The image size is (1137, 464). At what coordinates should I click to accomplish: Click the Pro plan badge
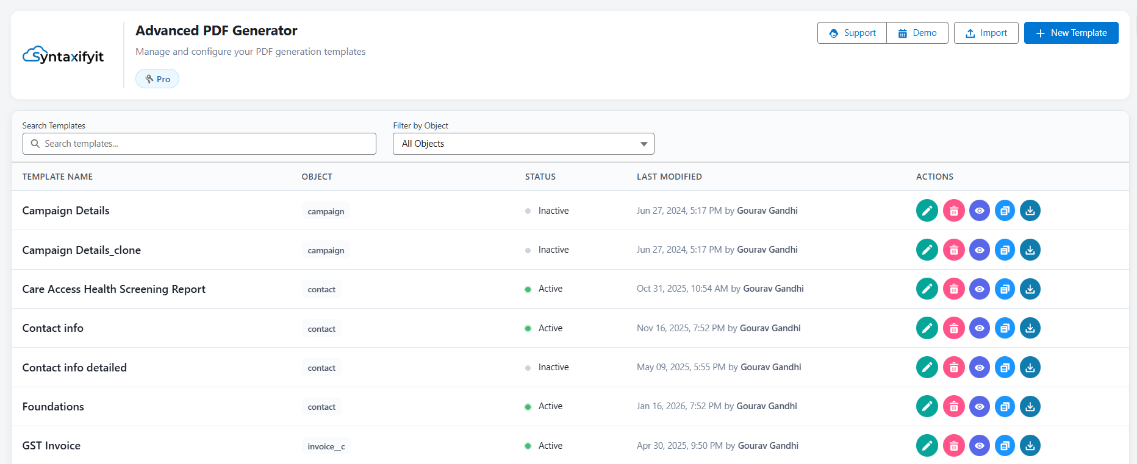(x=157, y=79)
